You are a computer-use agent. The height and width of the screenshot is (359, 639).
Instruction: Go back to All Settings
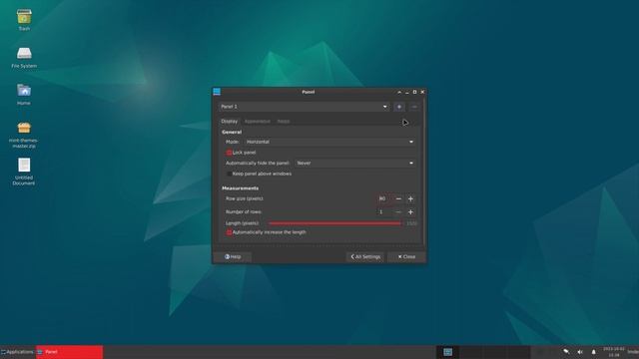pos(365,257)
